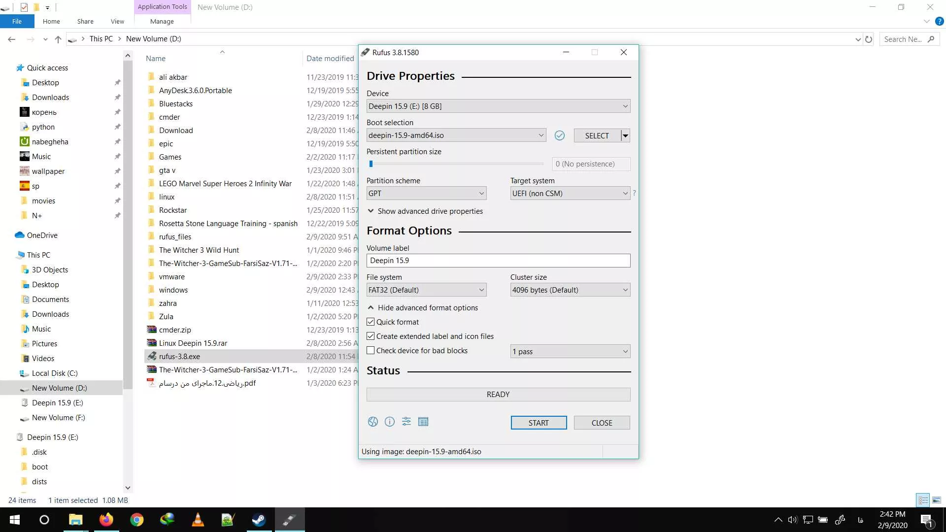Image resolution: width=946 pixels, height=532 pixels.
Task: Go up one folder level arrow
Action: click(x=58, y=39)
